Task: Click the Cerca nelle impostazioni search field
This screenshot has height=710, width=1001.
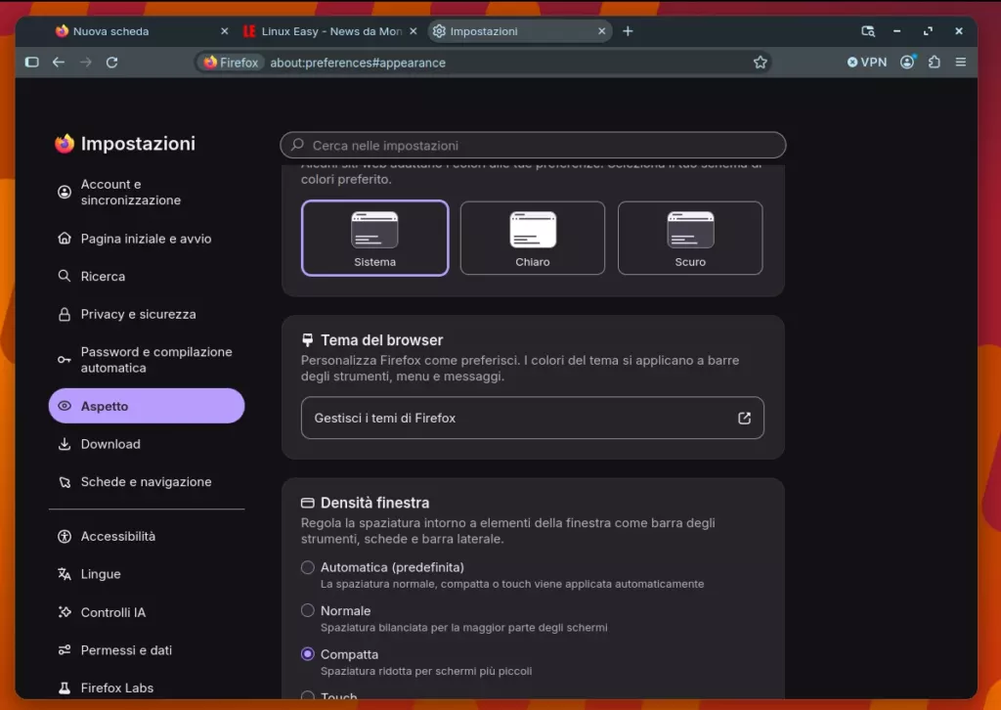Action: (x=533, y=146)
